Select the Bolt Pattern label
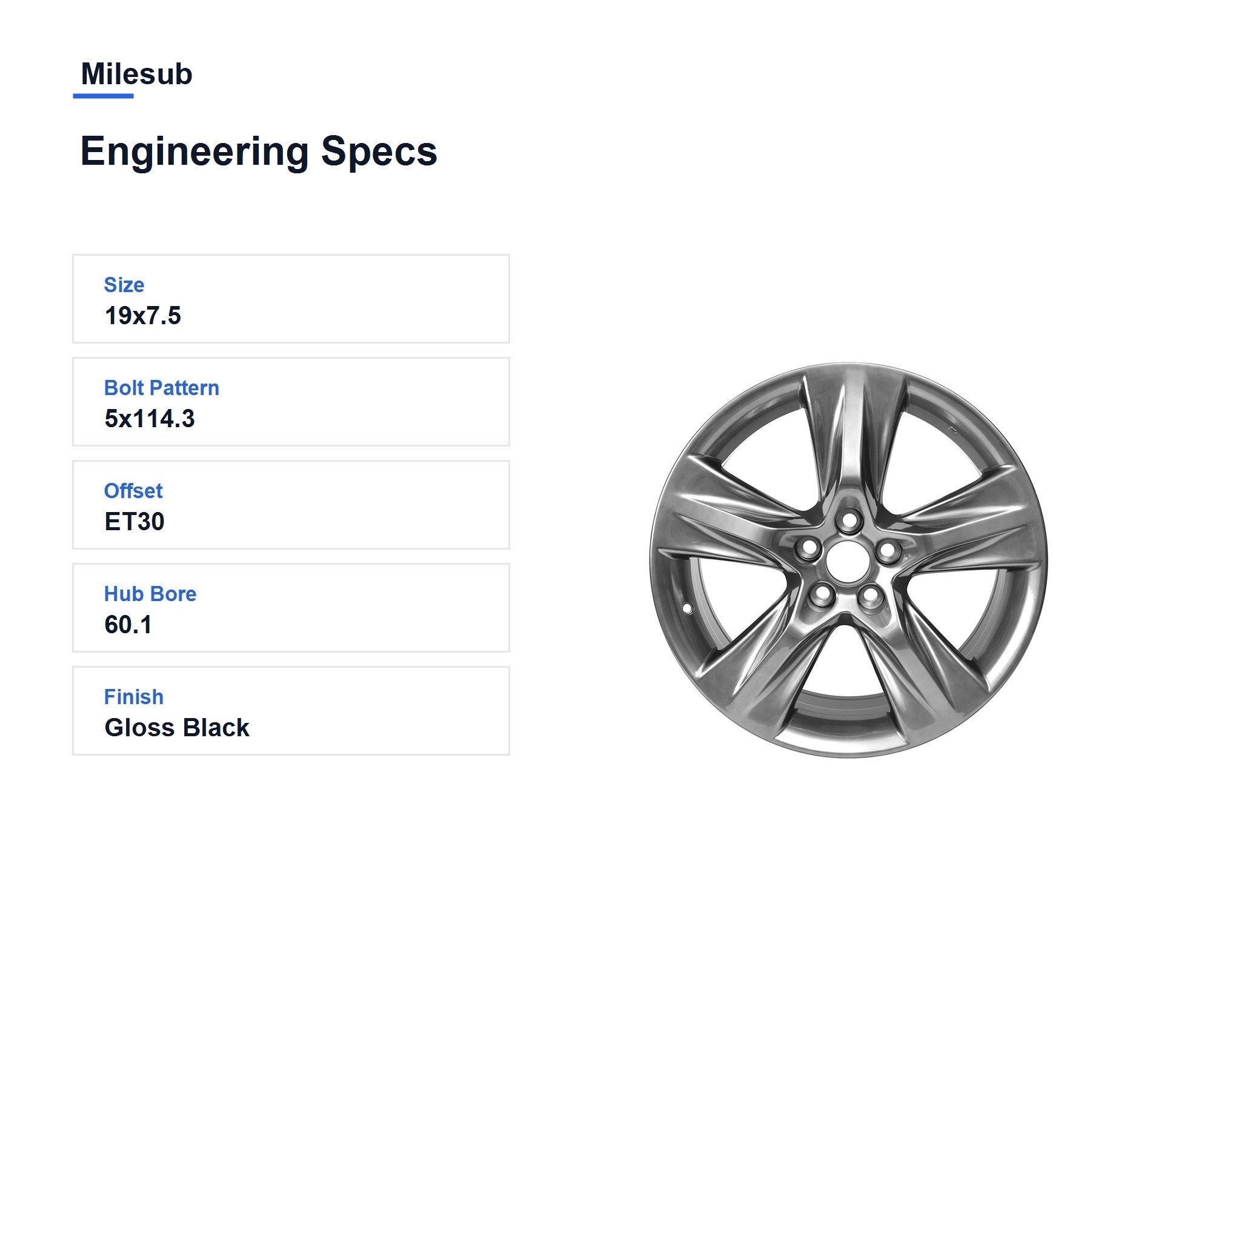The width and height of the screenshot is (1241, 1241). coord(161,388)
